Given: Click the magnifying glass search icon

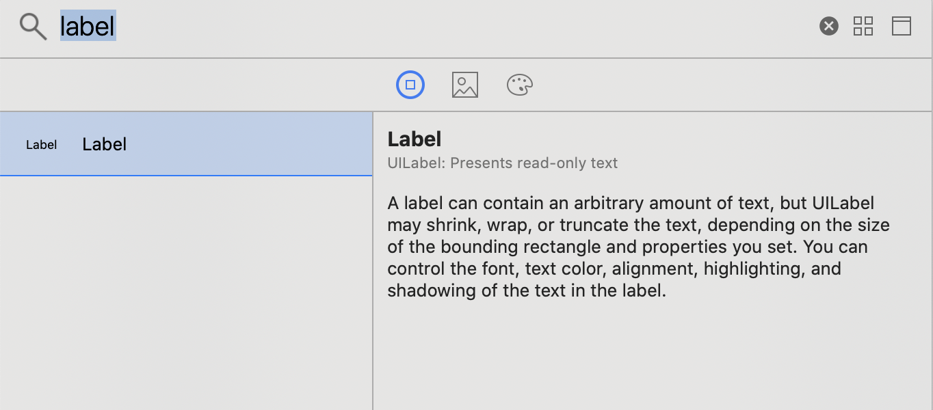Looking at the screenshot, I should [33, 27].
